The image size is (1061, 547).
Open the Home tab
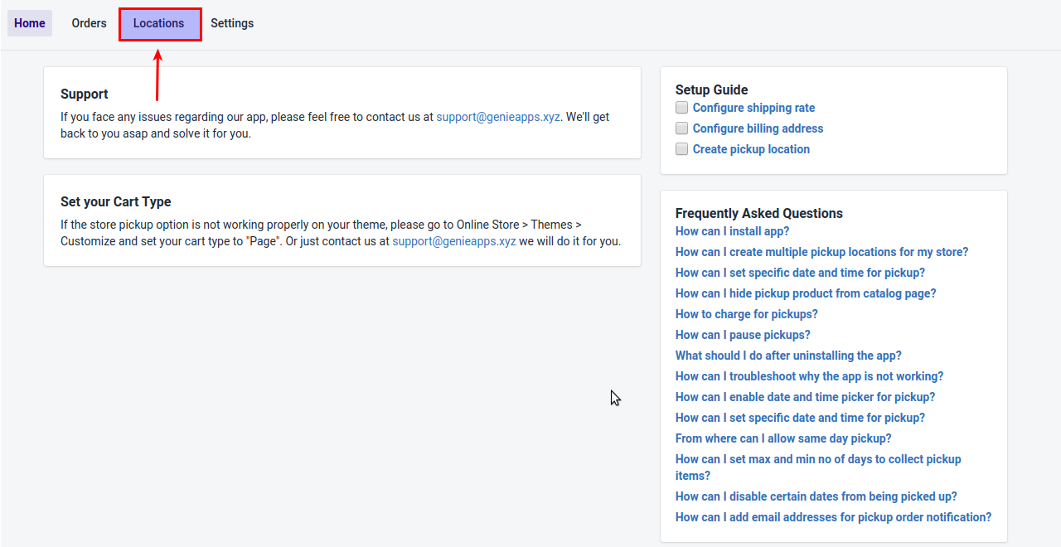point(30,23)
